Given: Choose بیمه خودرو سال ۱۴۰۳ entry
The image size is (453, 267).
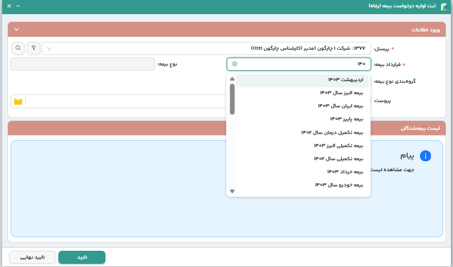Looking at the screenshot, I should click(339, 185).
